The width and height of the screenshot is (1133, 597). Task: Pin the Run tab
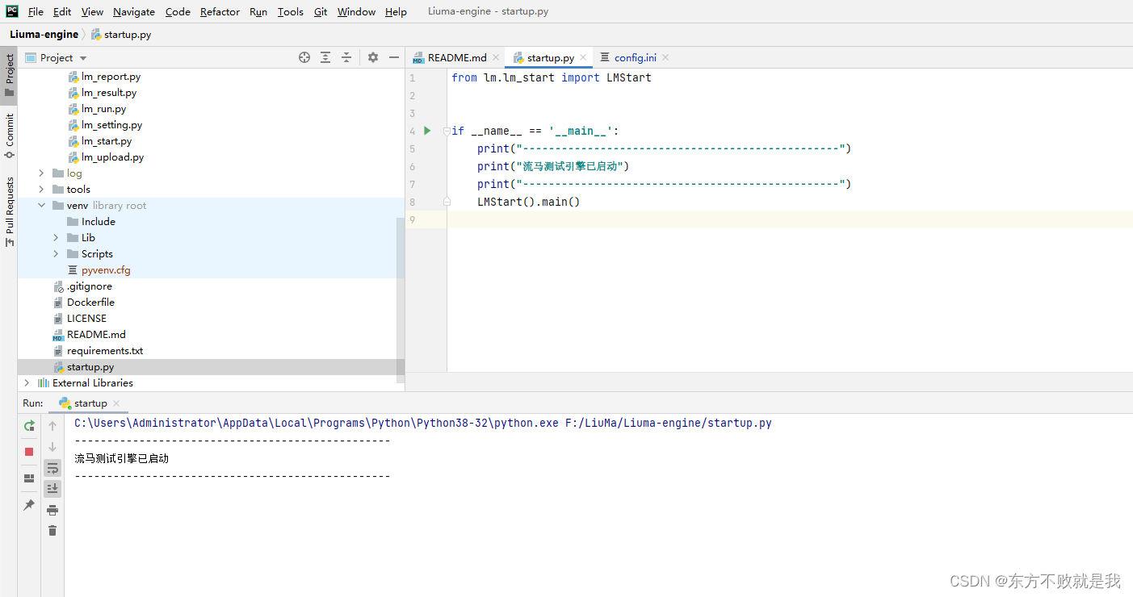[x=29, y=505]
